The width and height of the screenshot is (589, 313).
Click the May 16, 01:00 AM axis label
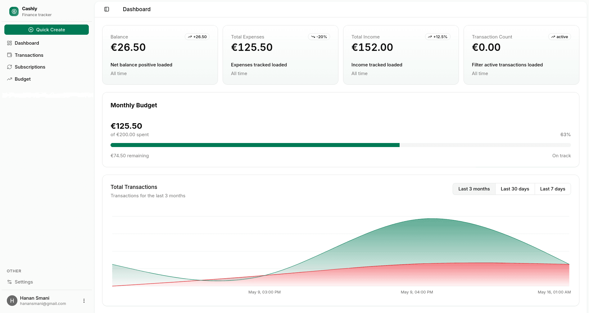(x=554, y=292)
